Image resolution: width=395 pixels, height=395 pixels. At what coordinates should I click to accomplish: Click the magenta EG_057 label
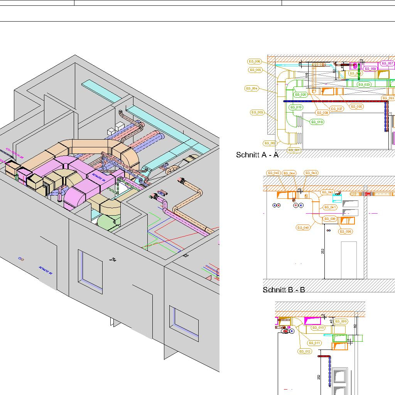[387, 63]
